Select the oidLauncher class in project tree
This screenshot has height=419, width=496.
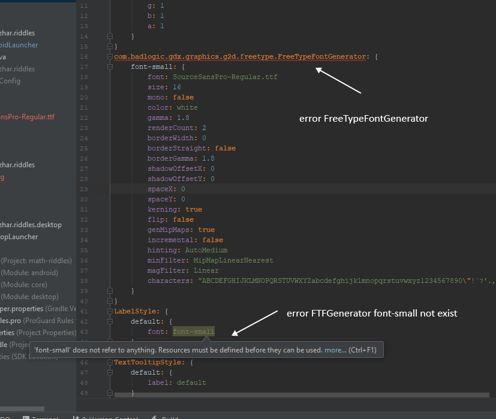19,45
